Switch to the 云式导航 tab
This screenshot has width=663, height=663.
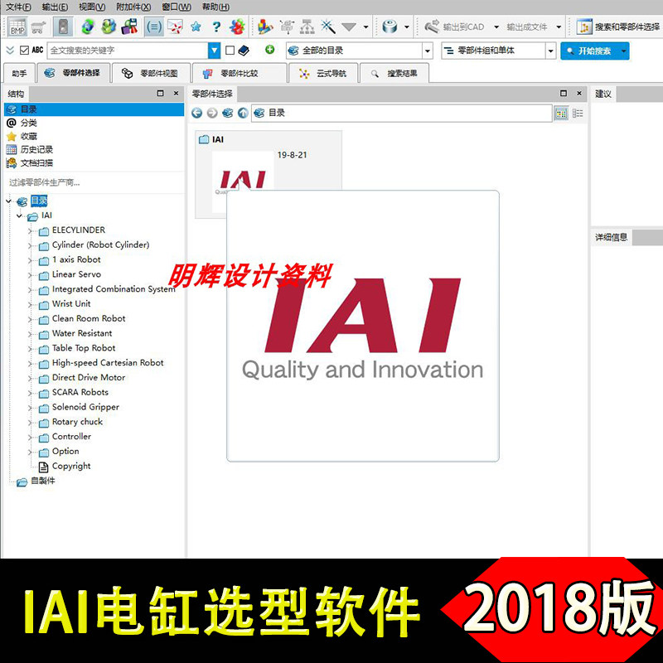point(323,73)
